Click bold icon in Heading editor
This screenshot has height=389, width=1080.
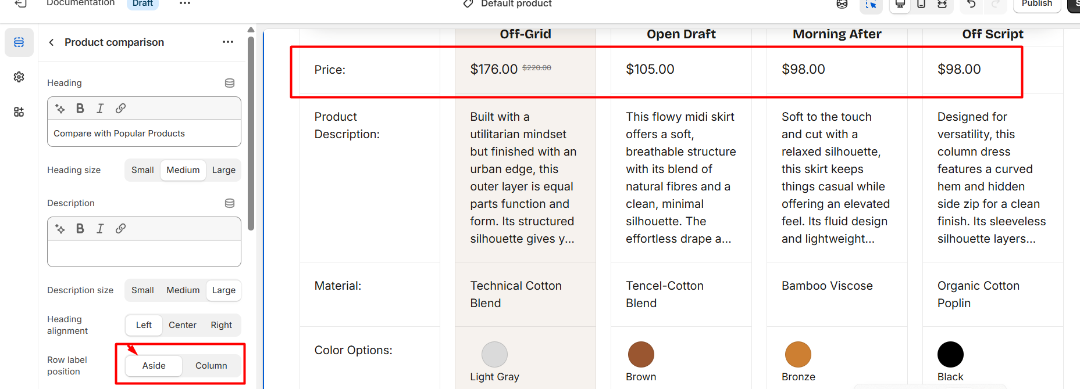(x=80, y=109)
